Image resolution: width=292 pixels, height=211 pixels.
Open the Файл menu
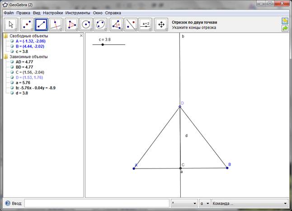click(9, 13)
